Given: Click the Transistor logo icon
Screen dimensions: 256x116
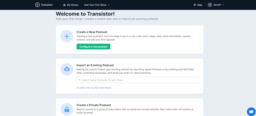Looking at the screenshot, I should pos(37,5).
